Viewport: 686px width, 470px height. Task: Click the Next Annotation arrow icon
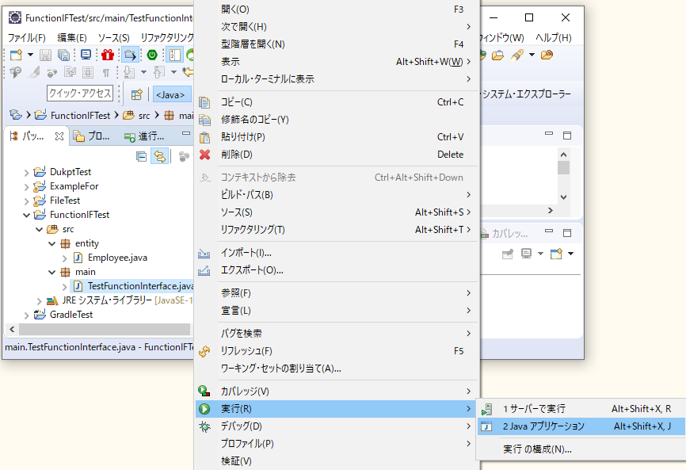pyautogui.click(x=128, y=72)
